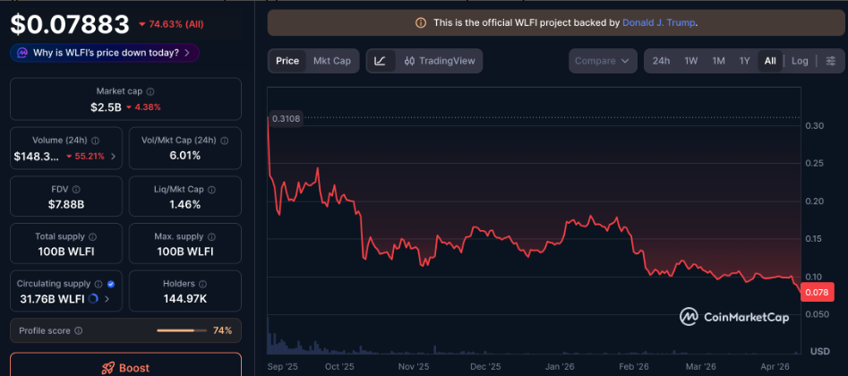Click the circulating supply progress ring icon

click(x=93, y=298)
